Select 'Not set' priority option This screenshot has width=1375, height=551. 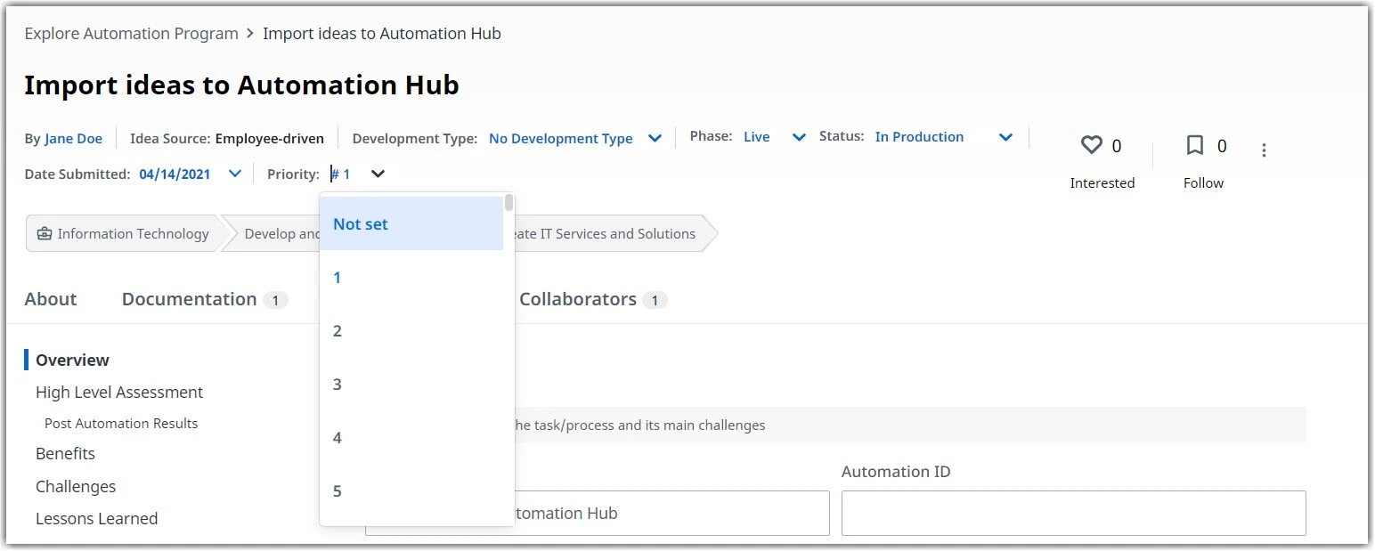coord(411,224)
